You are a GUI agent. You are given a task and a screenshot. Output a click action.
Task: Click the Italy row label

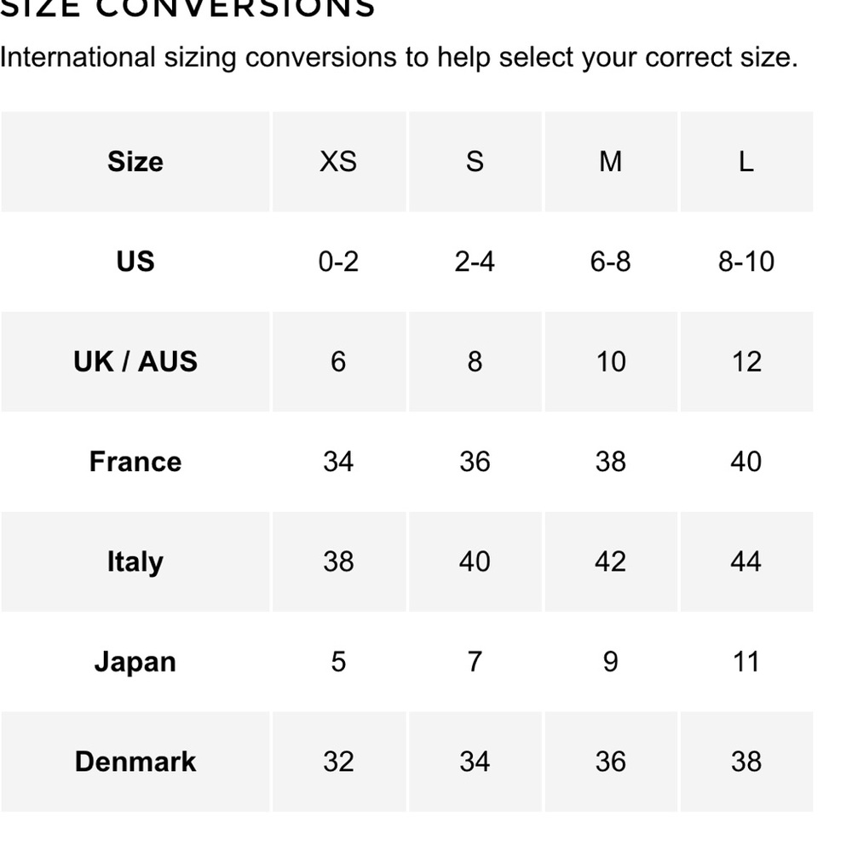coord(135,561)
